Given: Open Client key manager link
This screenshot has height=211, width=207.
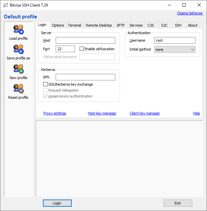Looking at the screenshot, I should click(145, 113).
